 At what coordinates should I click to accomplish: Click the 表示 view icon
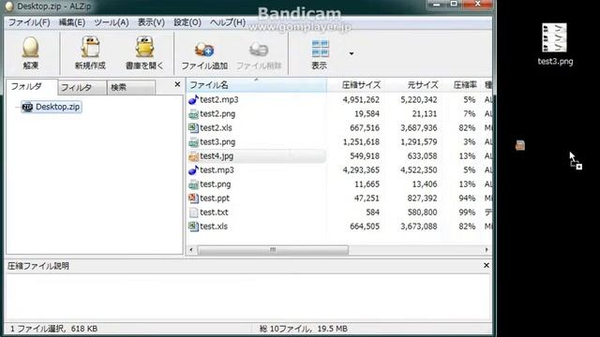(320, 49)
